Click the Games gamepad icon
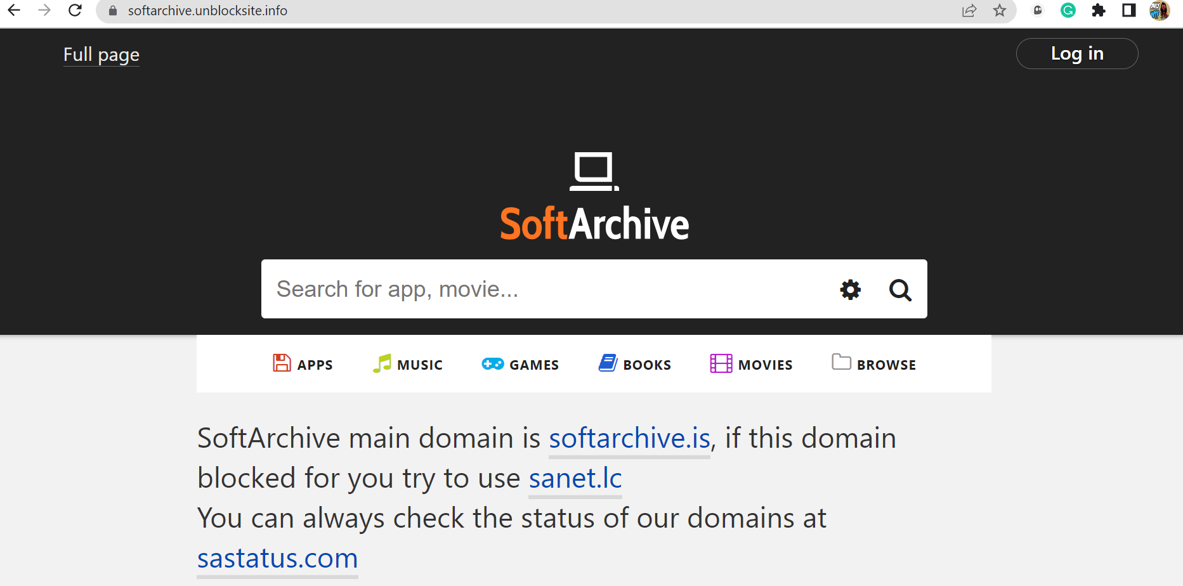Viewport: 1183px width, 586px height. (x=492, y=363)
